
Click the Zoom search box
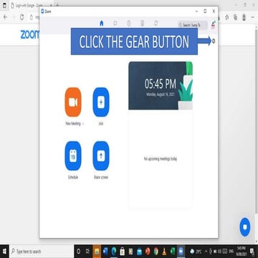193,25
